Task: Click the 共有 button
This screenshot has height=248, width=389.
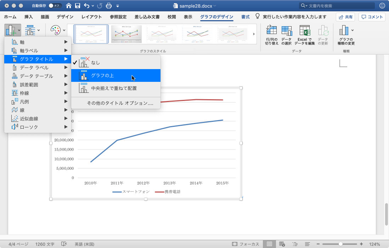Action: [x=345, y=17]
